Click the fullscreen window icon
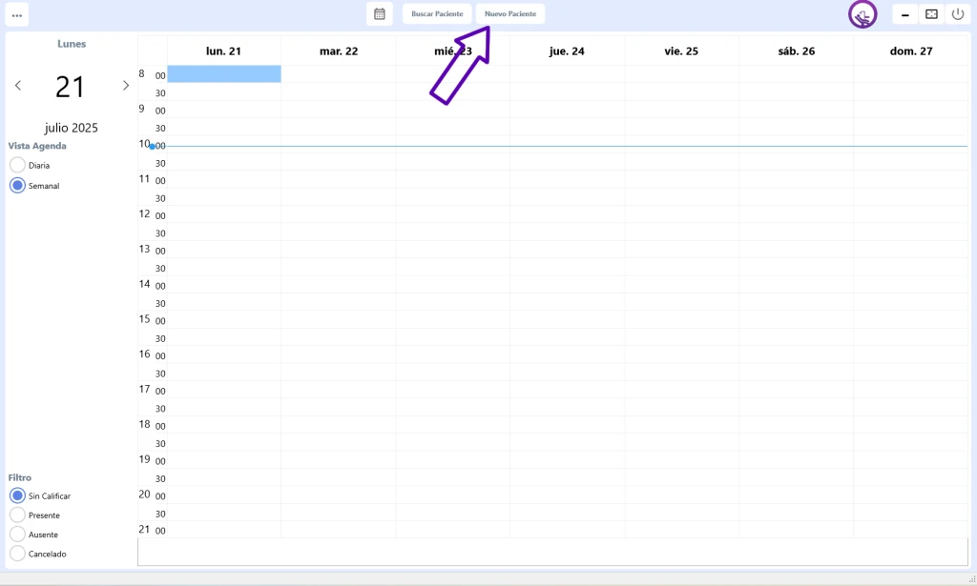The image size is (977, 586). pos(932,14)
